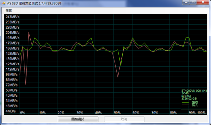Click the iaStorA driver text in legend

point(186,96)
